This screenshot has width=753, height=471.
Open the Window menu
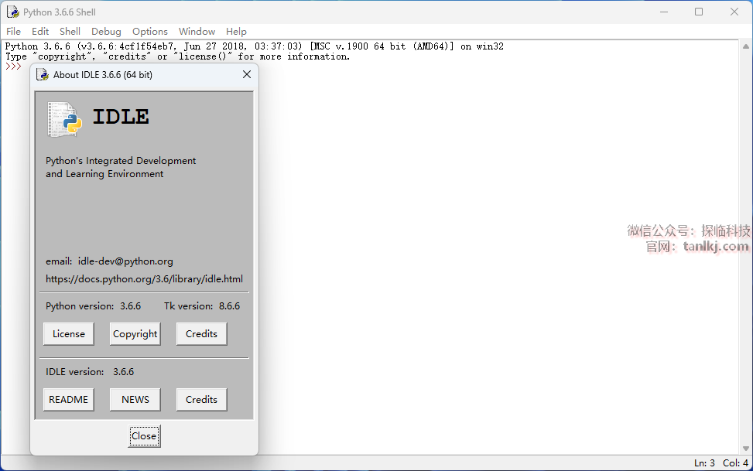pos(197,31)
